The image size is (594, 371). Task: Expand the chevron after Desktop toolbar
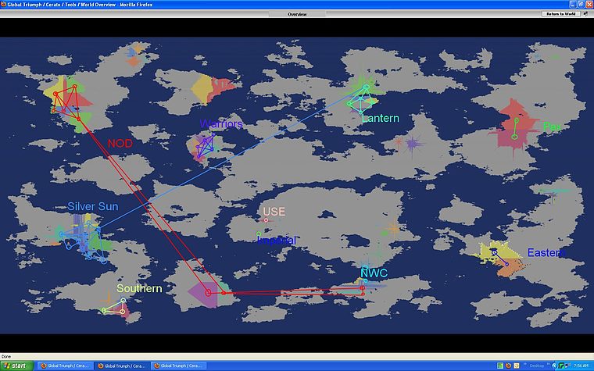tap(548, 364)
